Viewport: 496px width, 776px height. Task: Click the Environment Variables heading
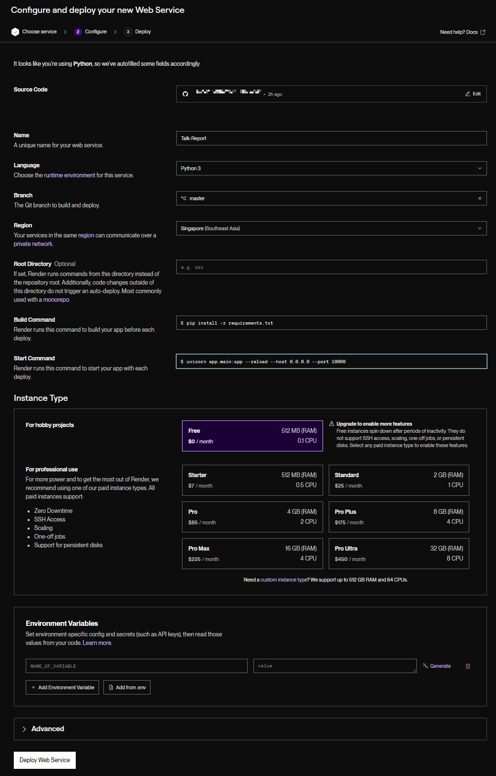(x=62, y=623)
